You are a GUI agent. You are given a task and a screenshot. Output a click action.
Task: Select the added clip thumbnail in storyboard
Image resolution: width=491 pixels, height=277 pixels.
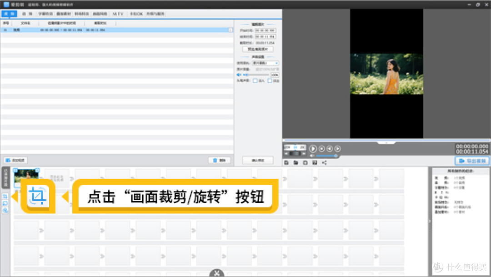(26, 176)
